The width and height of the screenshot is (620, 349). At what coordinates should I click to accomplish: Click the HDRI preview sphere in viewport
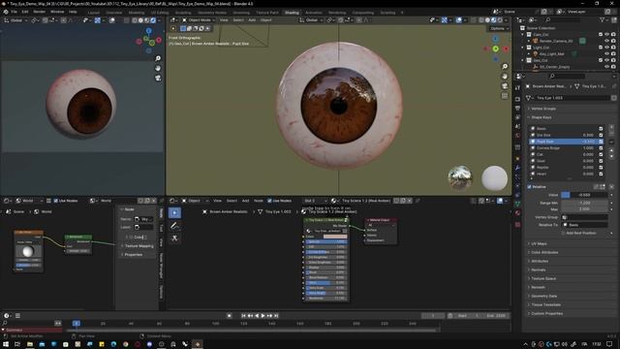[460, 177]
